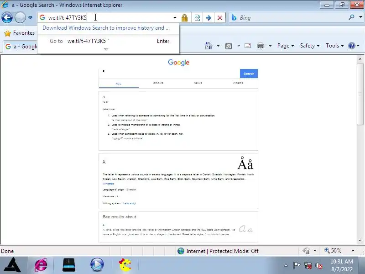Show hidden tray icons arrow
Viewport: 365px width, 274px height.
(286, 266)
